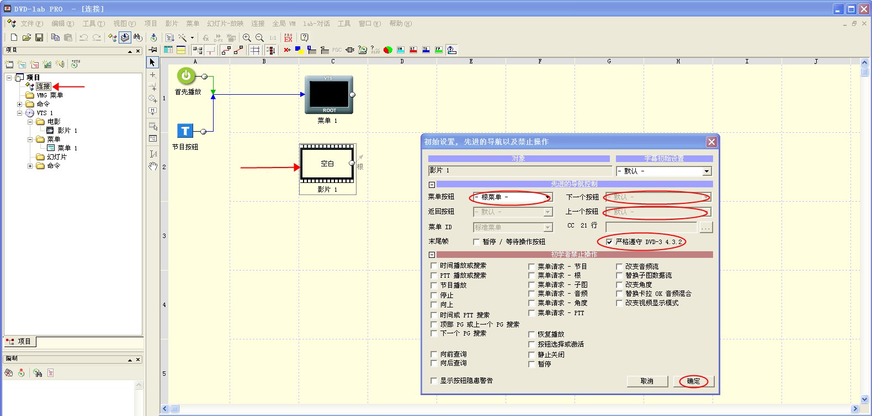Viewport: 872px width, 416px height.
Task: Uncheck the 严格遵守 DVD-3 4.3.2 checkbox
Action: 609,242
